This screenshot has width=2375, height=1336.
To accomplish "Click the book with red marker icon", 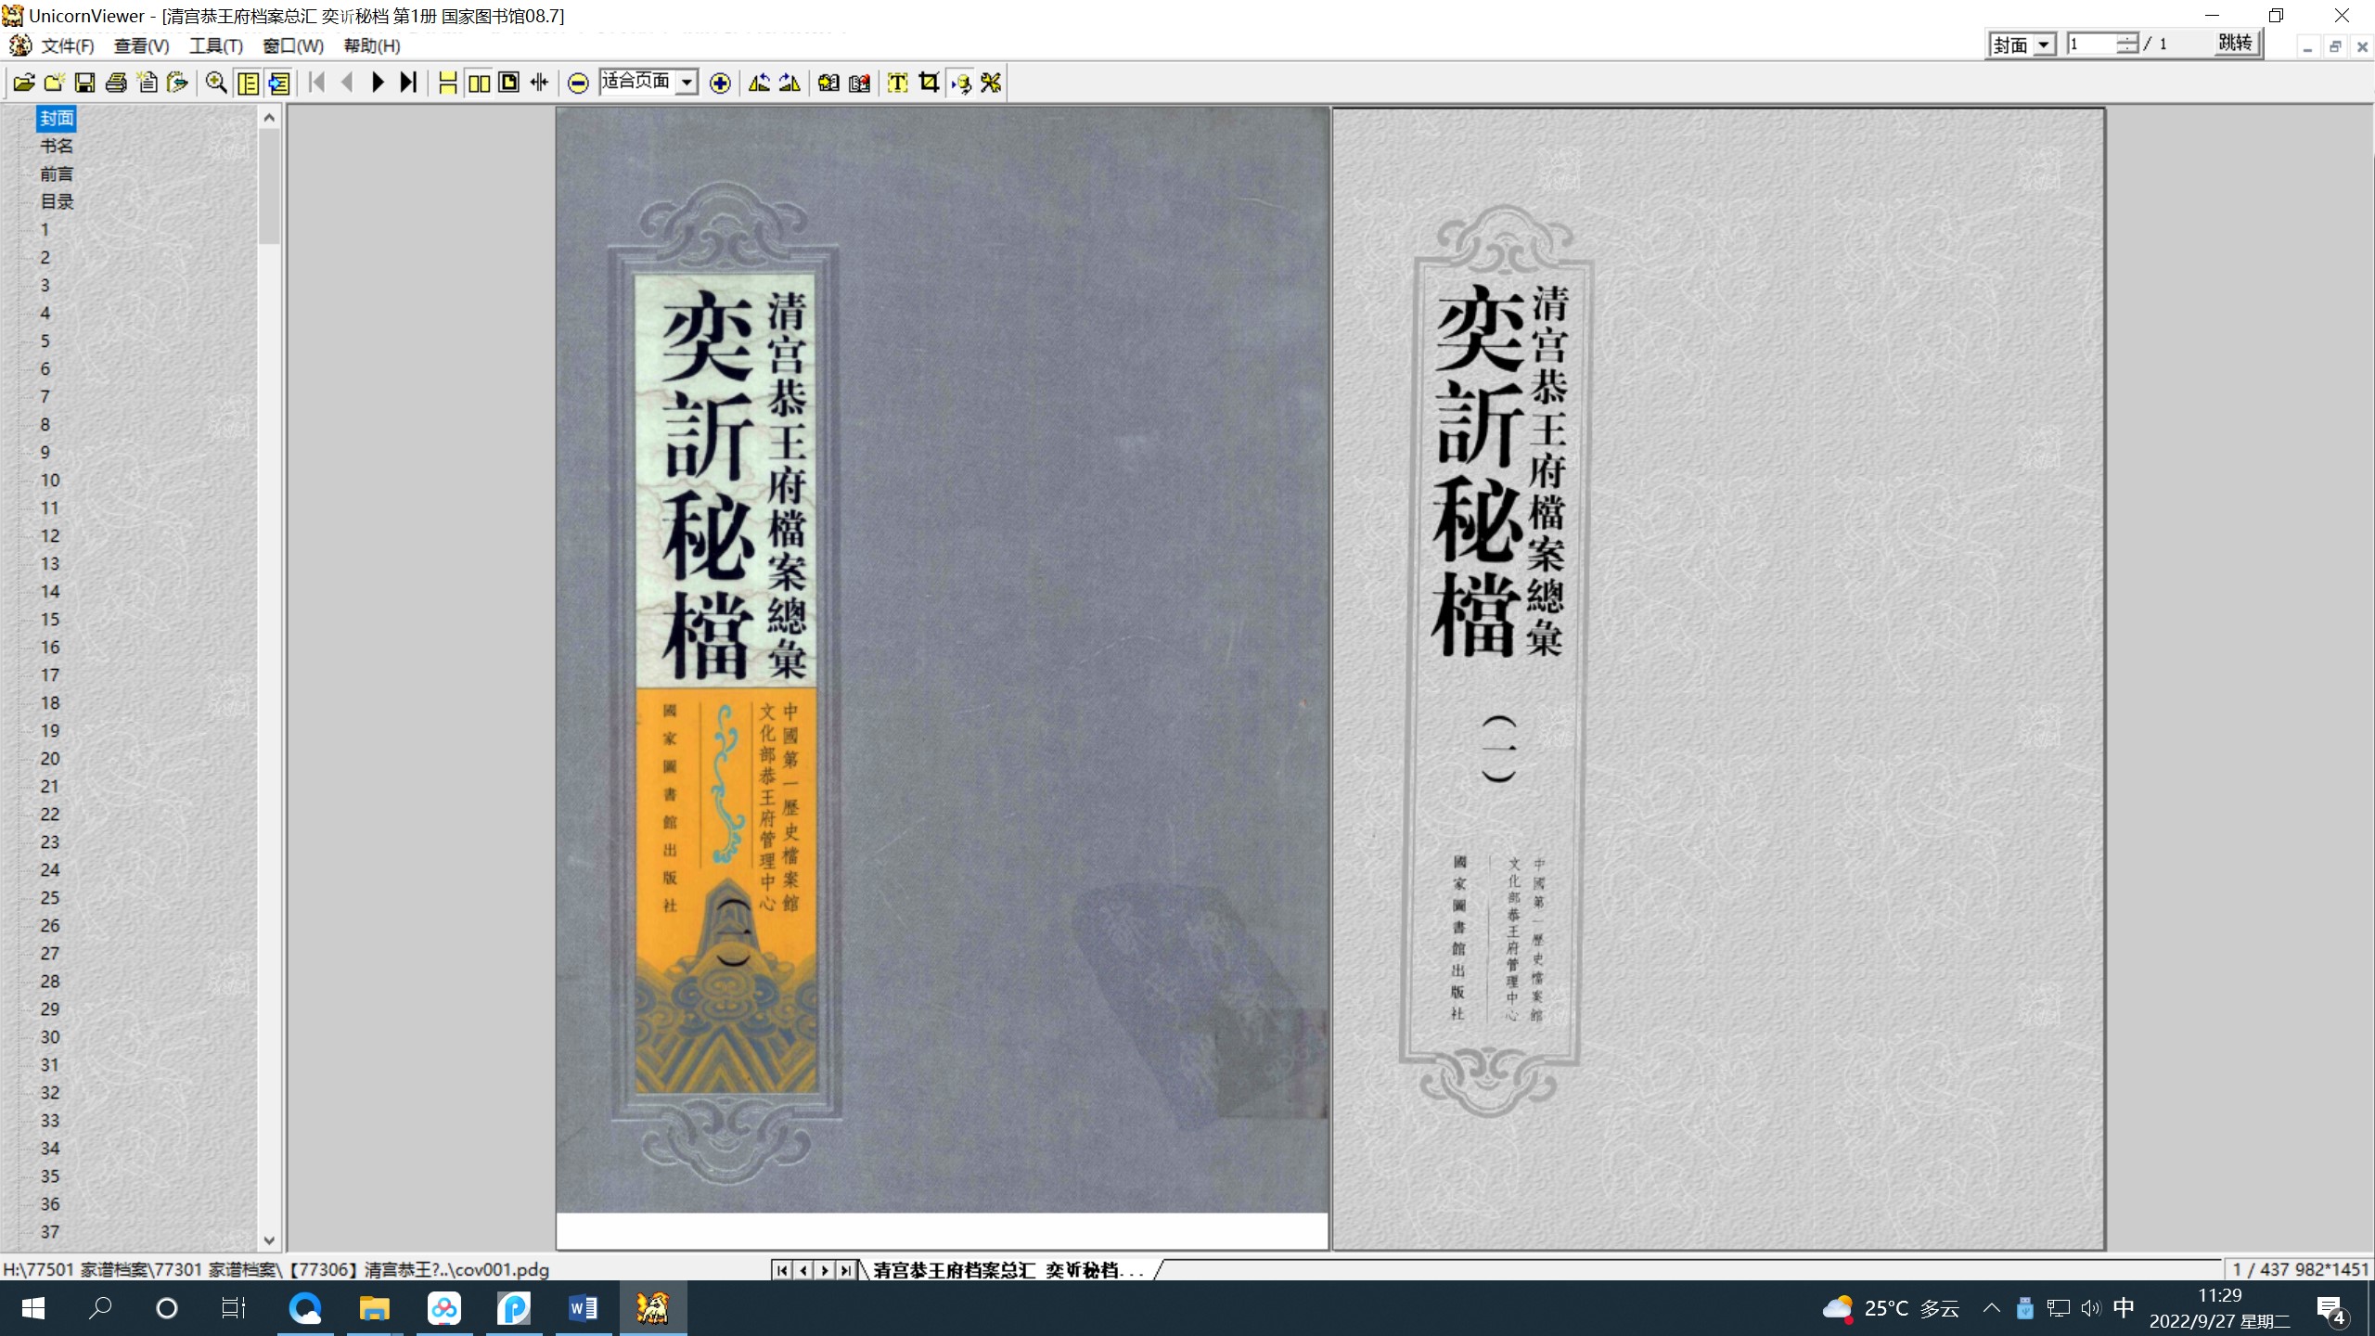I will pos(859,83).
